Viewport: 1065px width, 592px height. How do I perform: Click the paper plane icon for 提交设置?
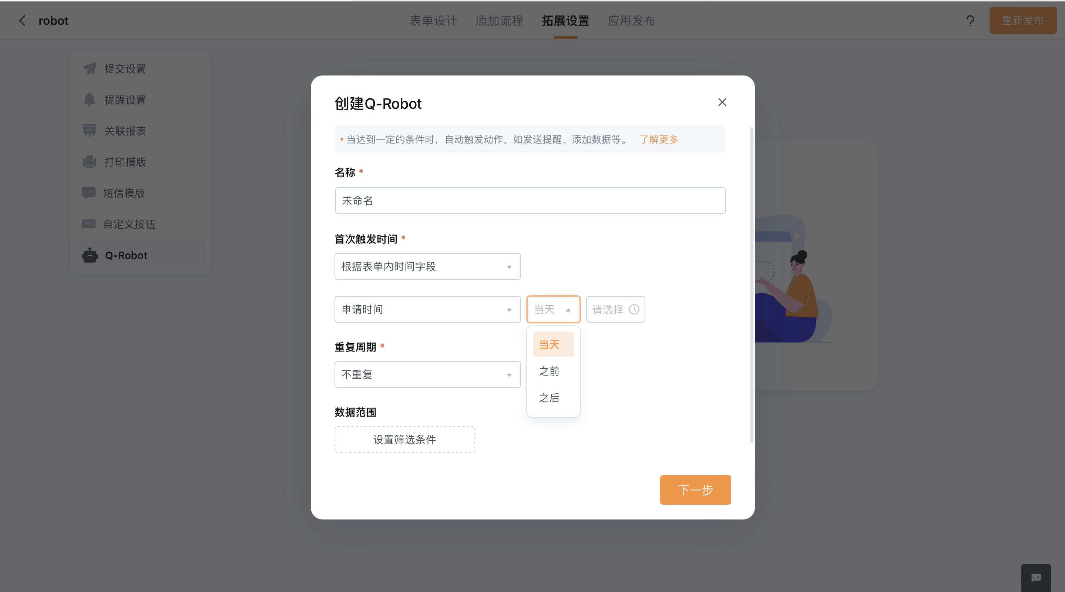pyautogui.click(x=89, y=68)
